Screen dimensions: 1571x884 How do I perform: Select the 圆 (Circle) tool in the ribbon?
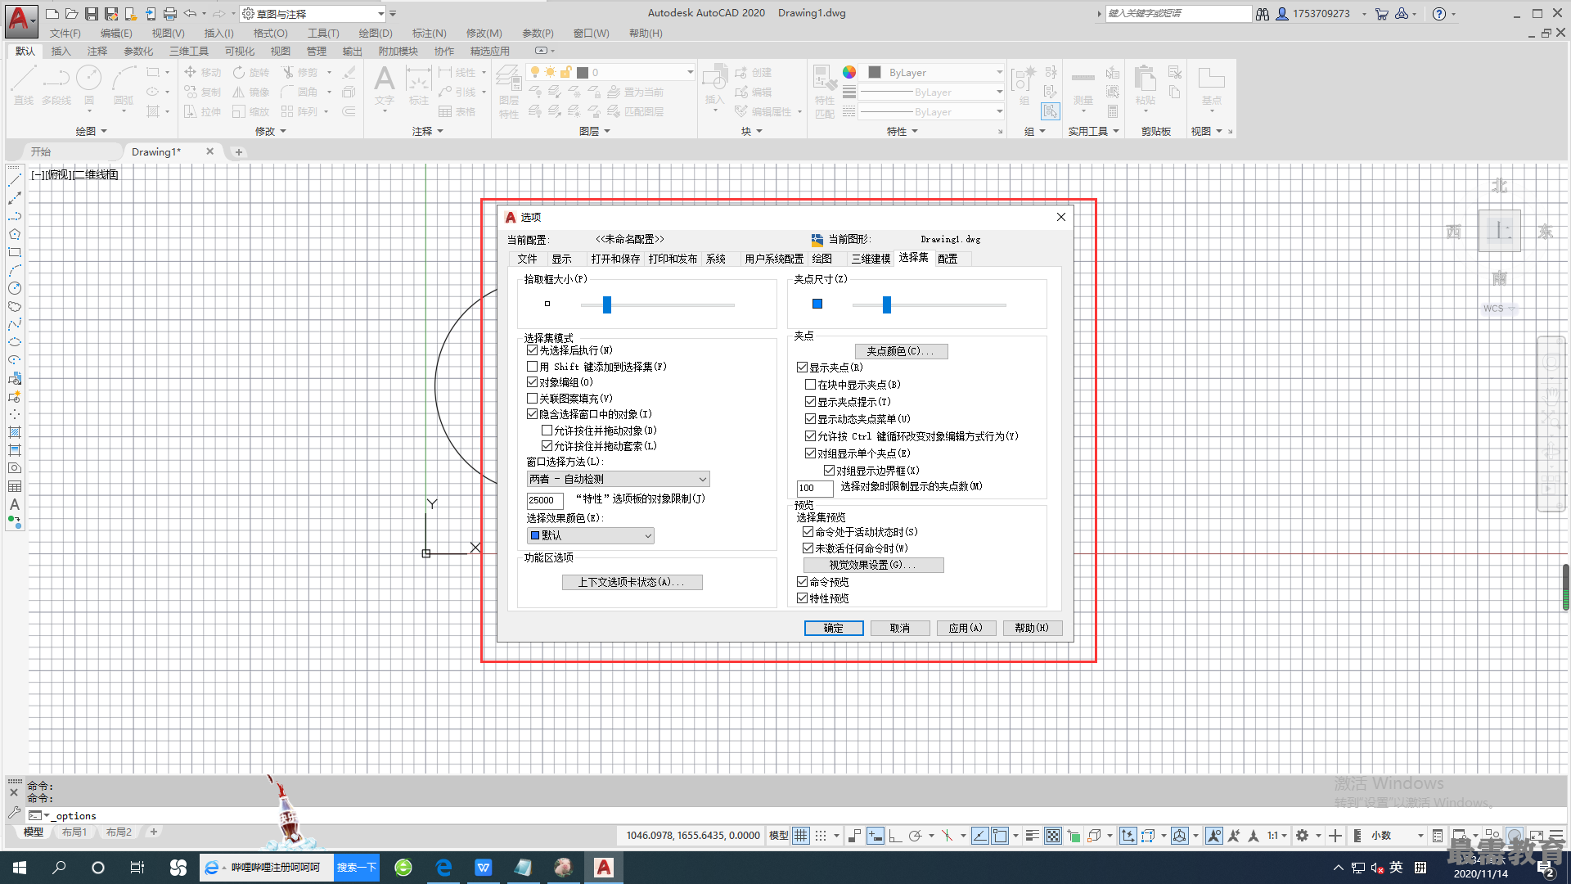click(x=88, y=85)
